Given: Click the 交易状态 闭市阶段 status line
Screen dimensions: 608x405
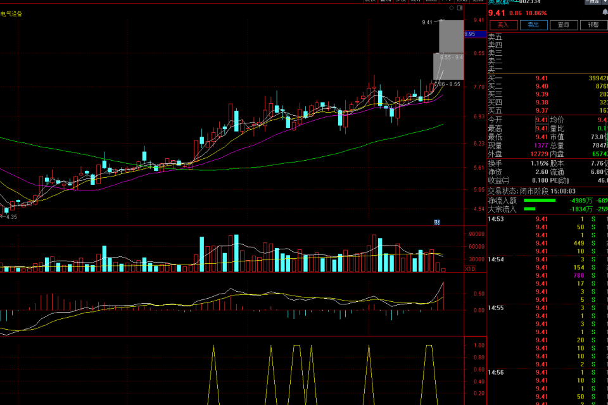Looking at the screenshot, I should [x=531, y=192].
